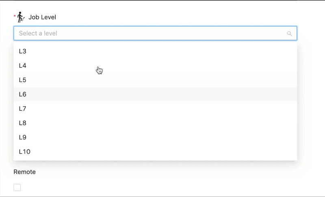The height and width of the screenshot is (197, 325).
Task: Toggle the Remote checkbox
Action: [17, 187]
